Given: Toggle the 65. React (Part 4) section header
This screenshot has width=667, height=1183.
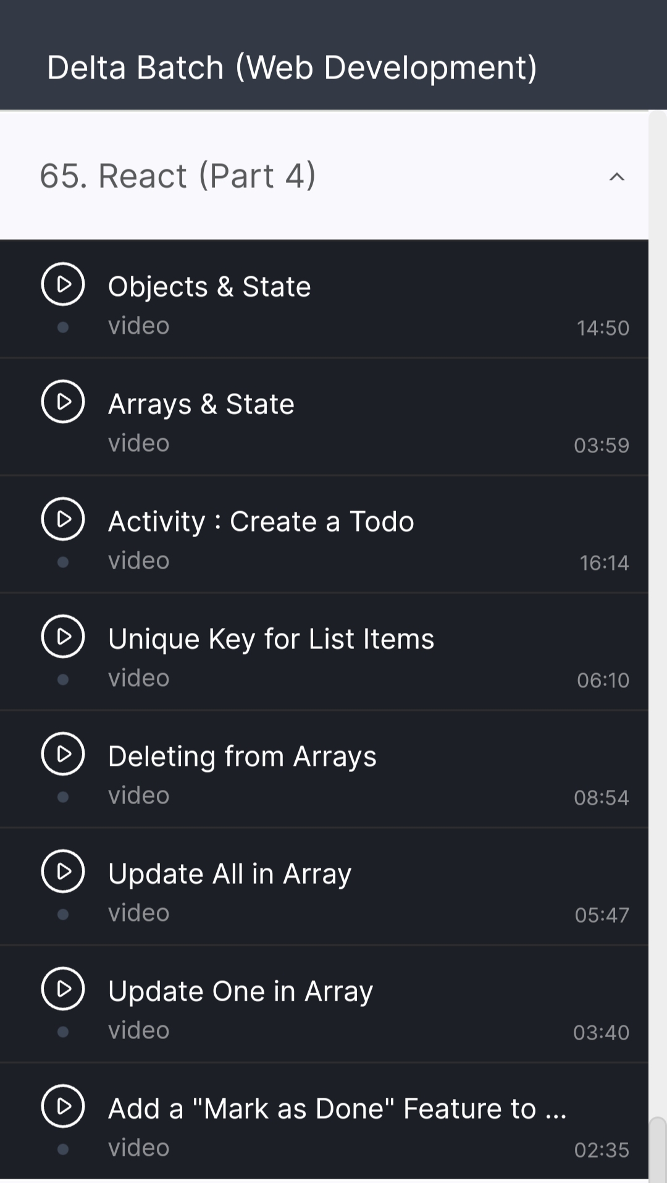Looking at the screenshot, I should [178, 176].
